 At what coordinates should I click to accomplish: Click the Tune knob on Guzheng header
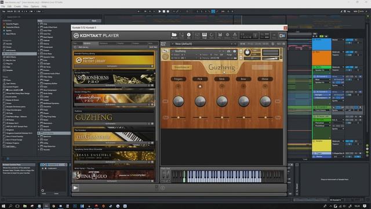tap(248, 52)
